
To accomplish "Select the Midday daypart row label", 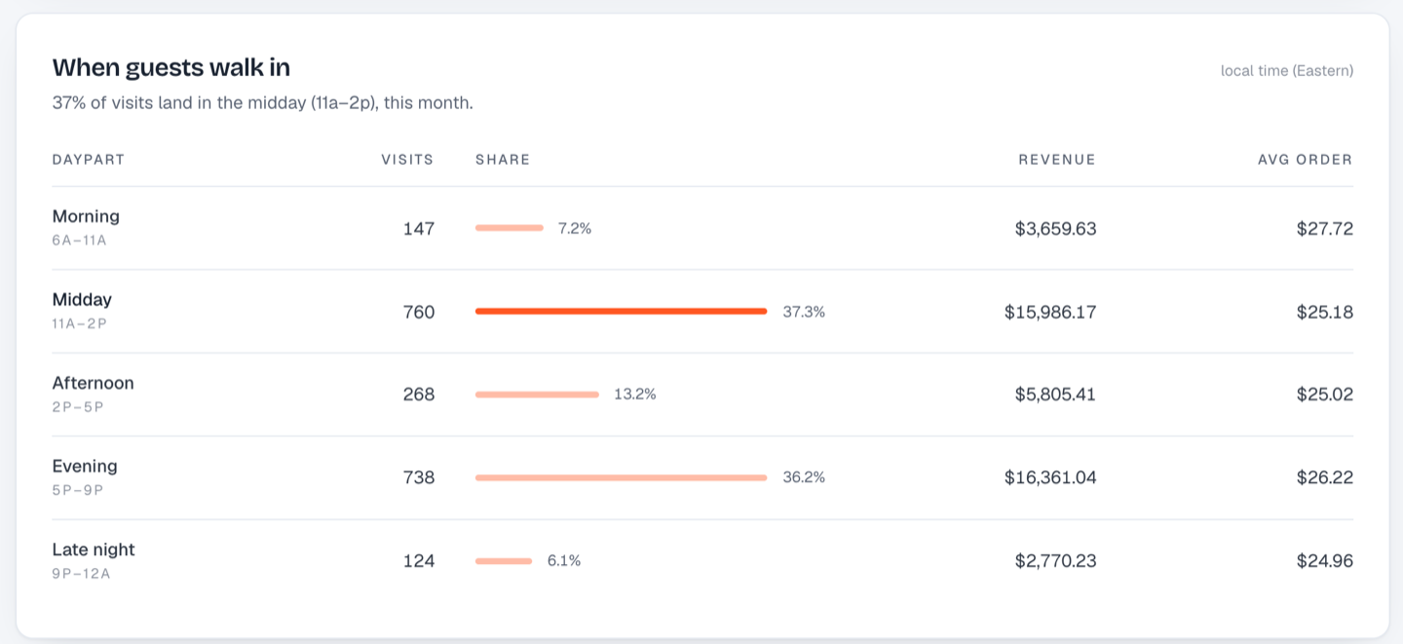I will click(82, 299).
